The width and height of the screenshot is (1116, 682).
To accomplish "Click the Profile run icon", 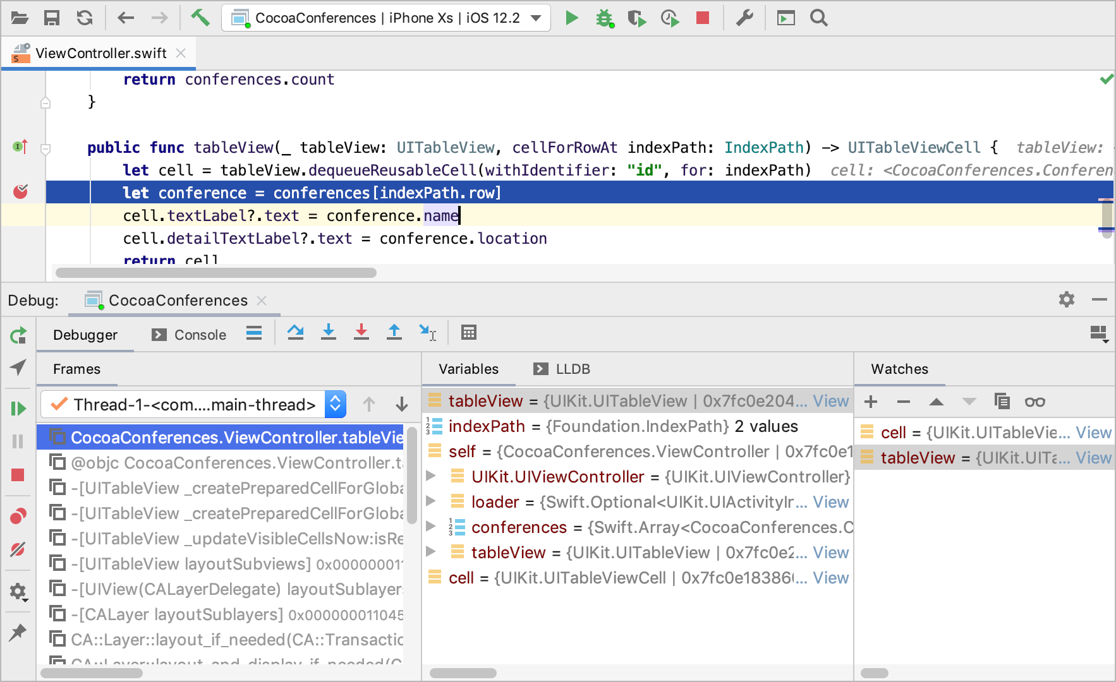I will click(x=670, y=18).
